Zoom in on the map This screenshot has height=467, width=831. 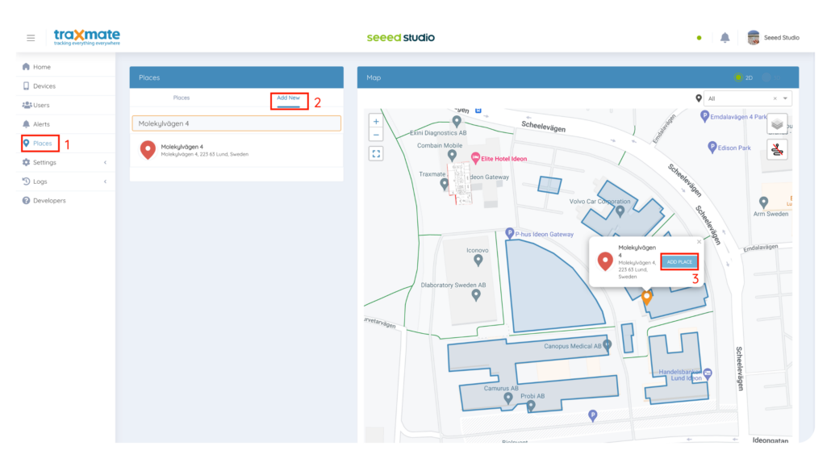[x=376, y=122]
